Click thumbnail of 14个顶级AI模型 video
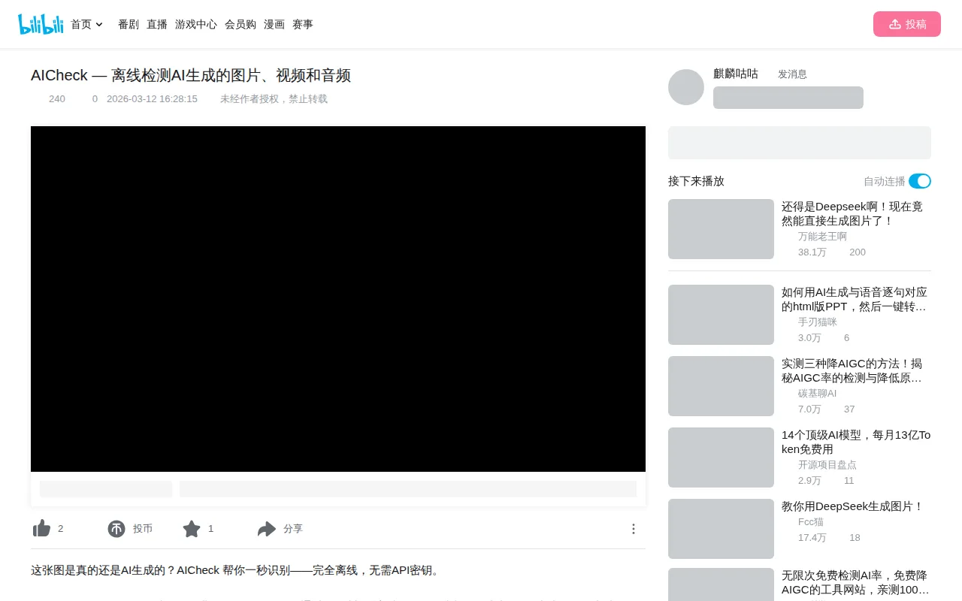The height and width of the screenshot is (601, 962). [x=721, y=458]
